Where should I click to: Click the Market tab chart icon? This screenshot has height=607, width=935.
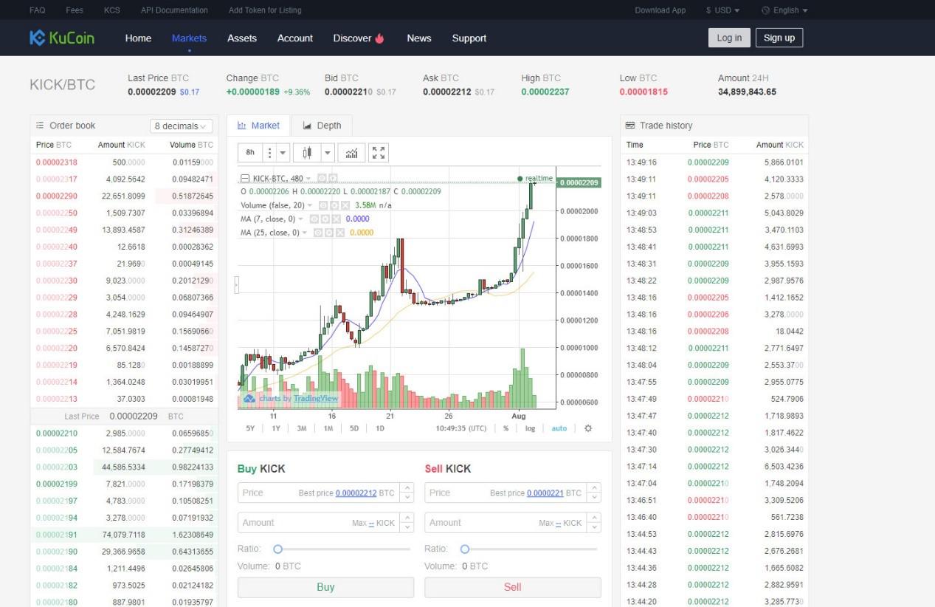pos(241,126)
